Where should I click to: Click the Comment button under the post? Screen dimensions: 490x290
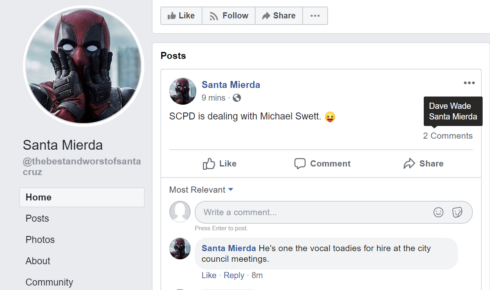click(322, 164)
